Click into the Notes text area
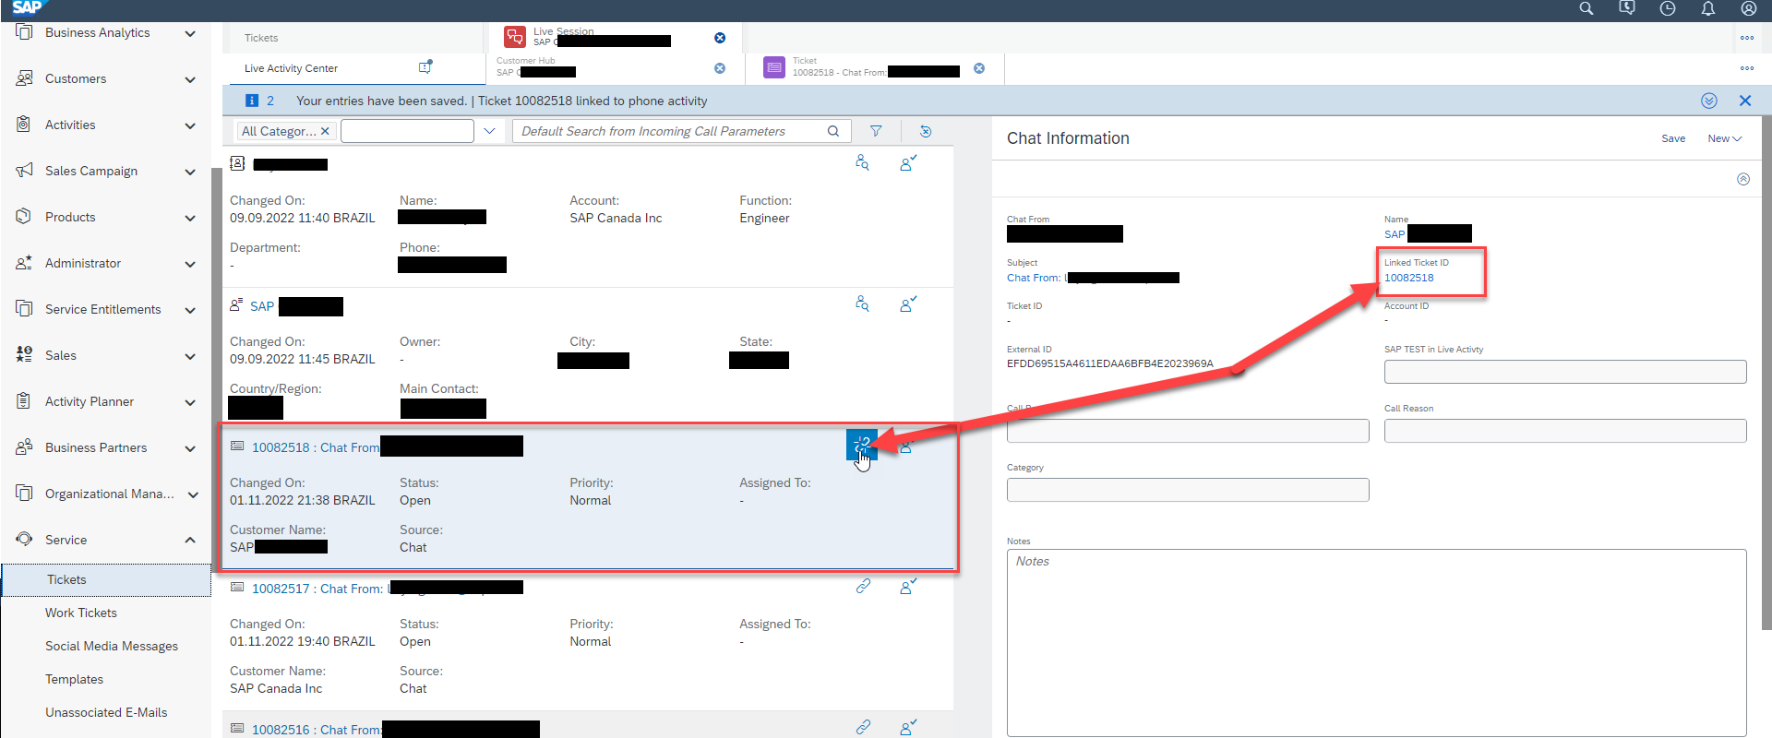1772x738 pixels. click(x=1376, y=642)
